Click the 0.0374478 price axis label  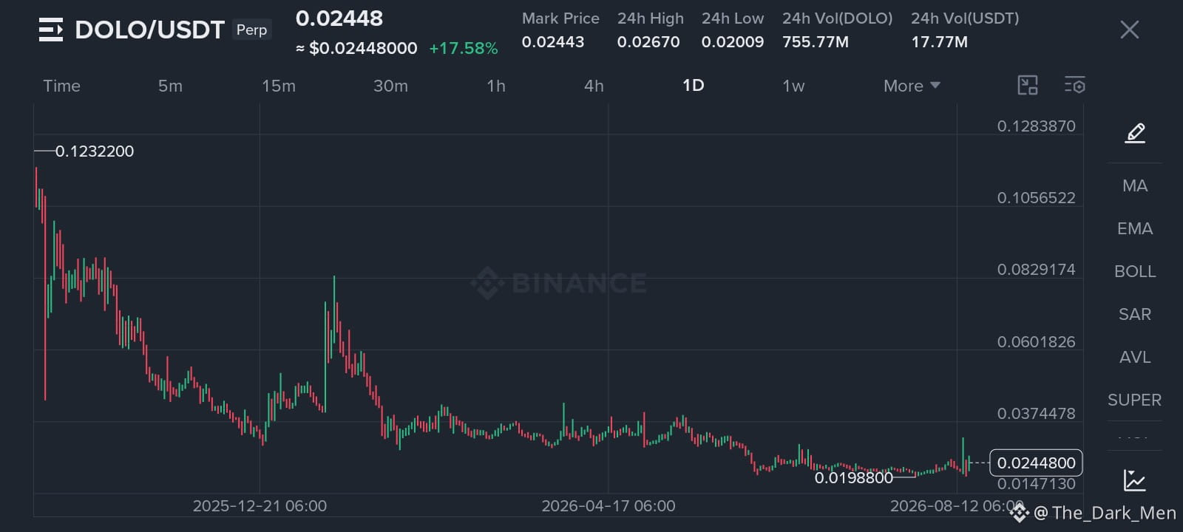[x=1037, y=414]
